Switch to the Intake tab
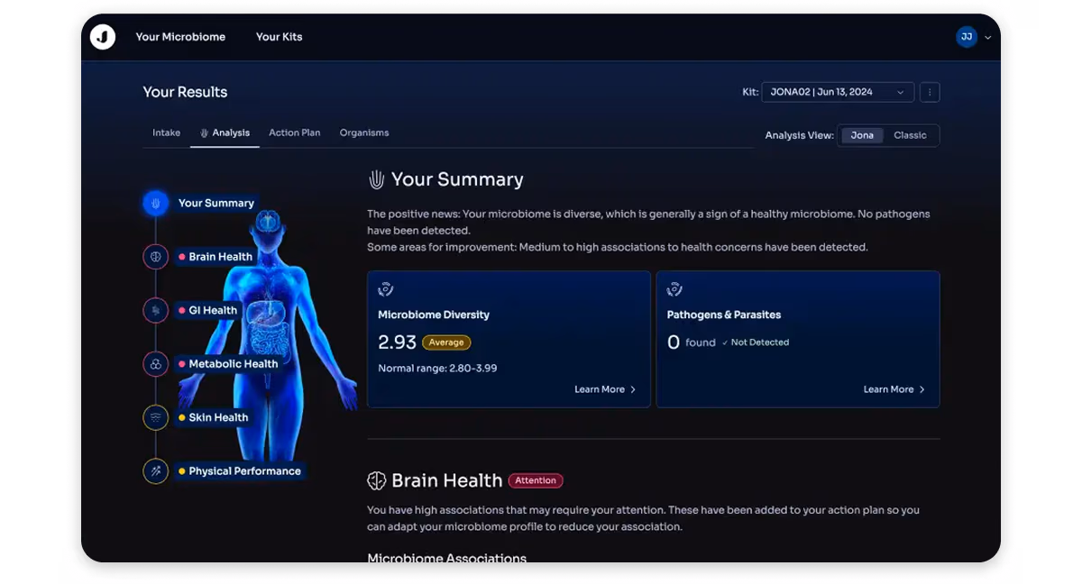The height and width of the screenshot is (584, 1082). click(x=166, y=132)
